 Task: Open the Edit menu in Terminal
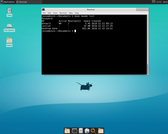coord(49,13)
